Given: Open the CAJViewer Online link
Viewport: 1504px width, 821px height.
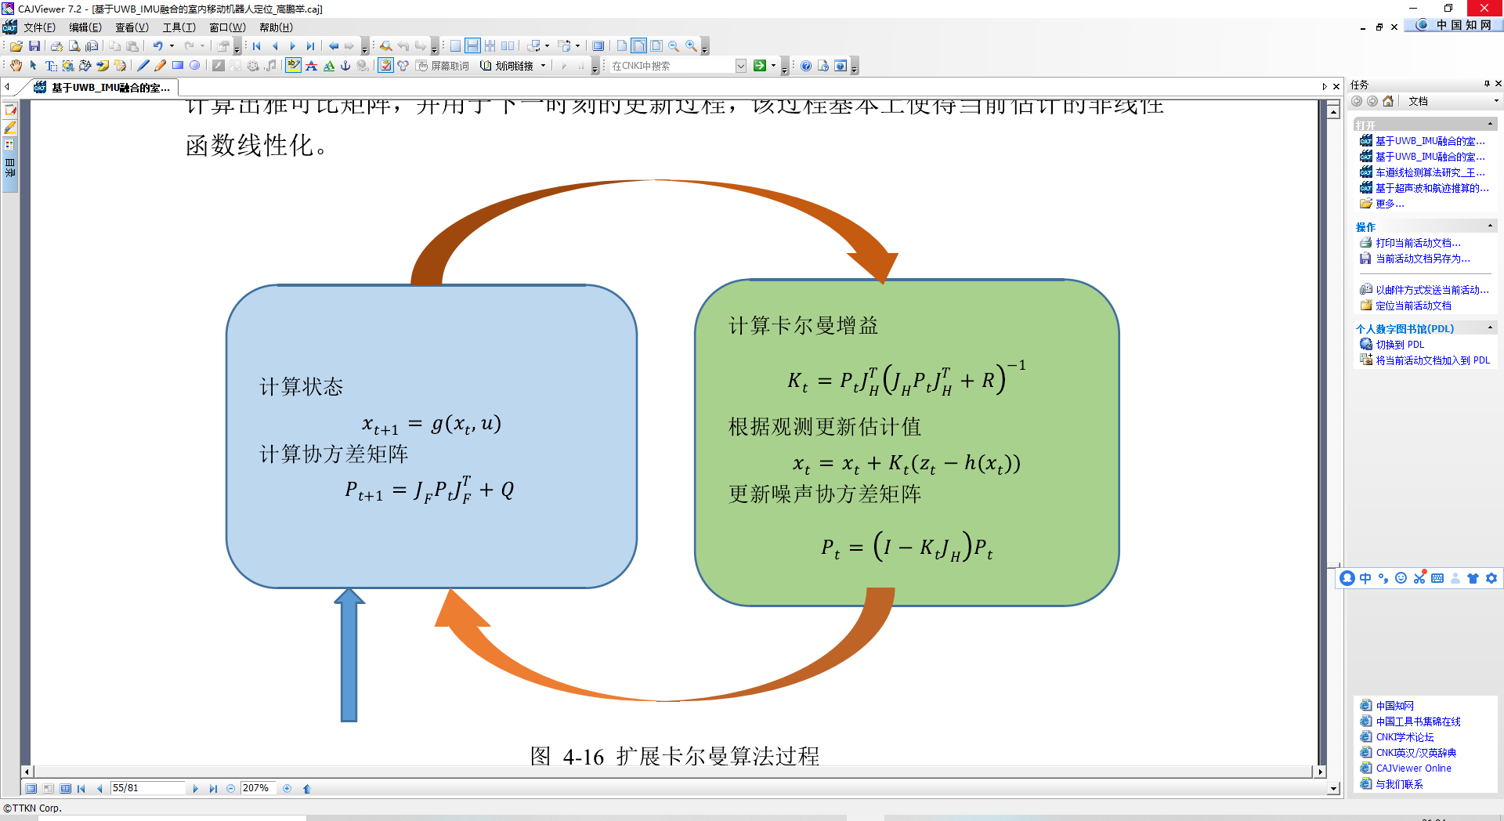Looking at the screenshot, I should (x=1412, y=768).
